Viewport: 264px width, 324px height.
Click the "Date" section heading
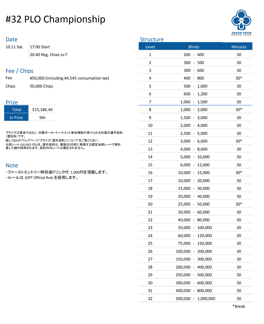pos(12,39)
